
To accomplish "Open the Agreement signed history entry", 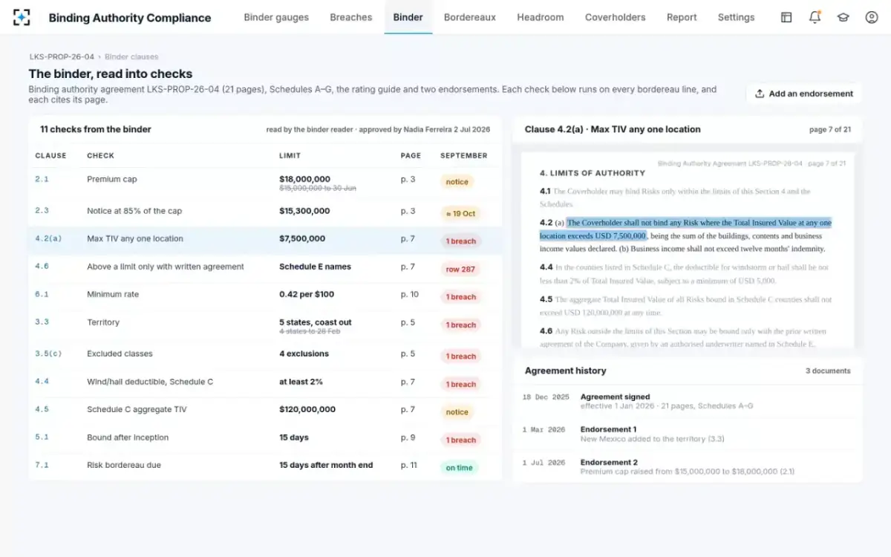I will [x=688, y=401].
